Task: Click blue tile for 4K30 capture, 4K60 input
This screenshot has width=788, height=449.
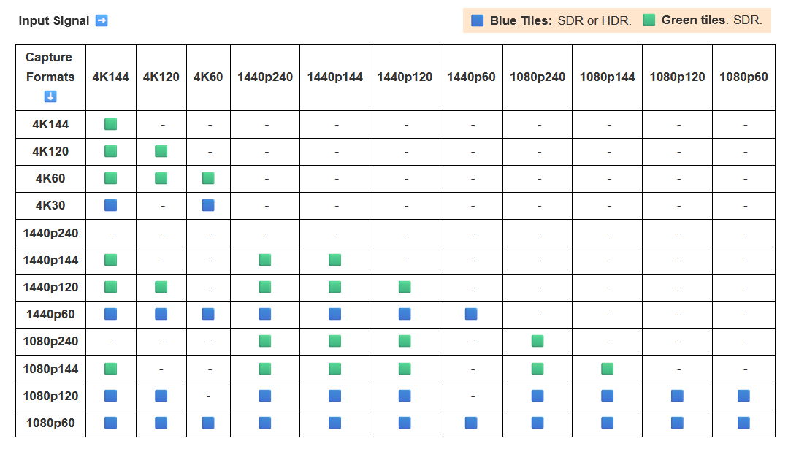Action: [x=208, y=205]
